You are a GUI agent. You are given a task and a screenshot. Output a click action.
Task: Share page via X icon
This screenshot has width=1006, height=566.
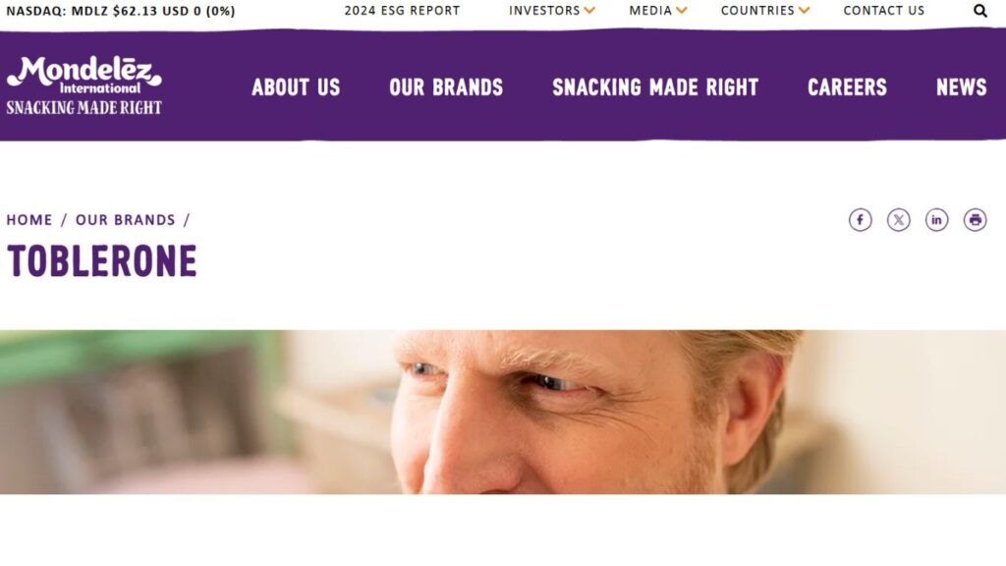[x=899, y=220]
